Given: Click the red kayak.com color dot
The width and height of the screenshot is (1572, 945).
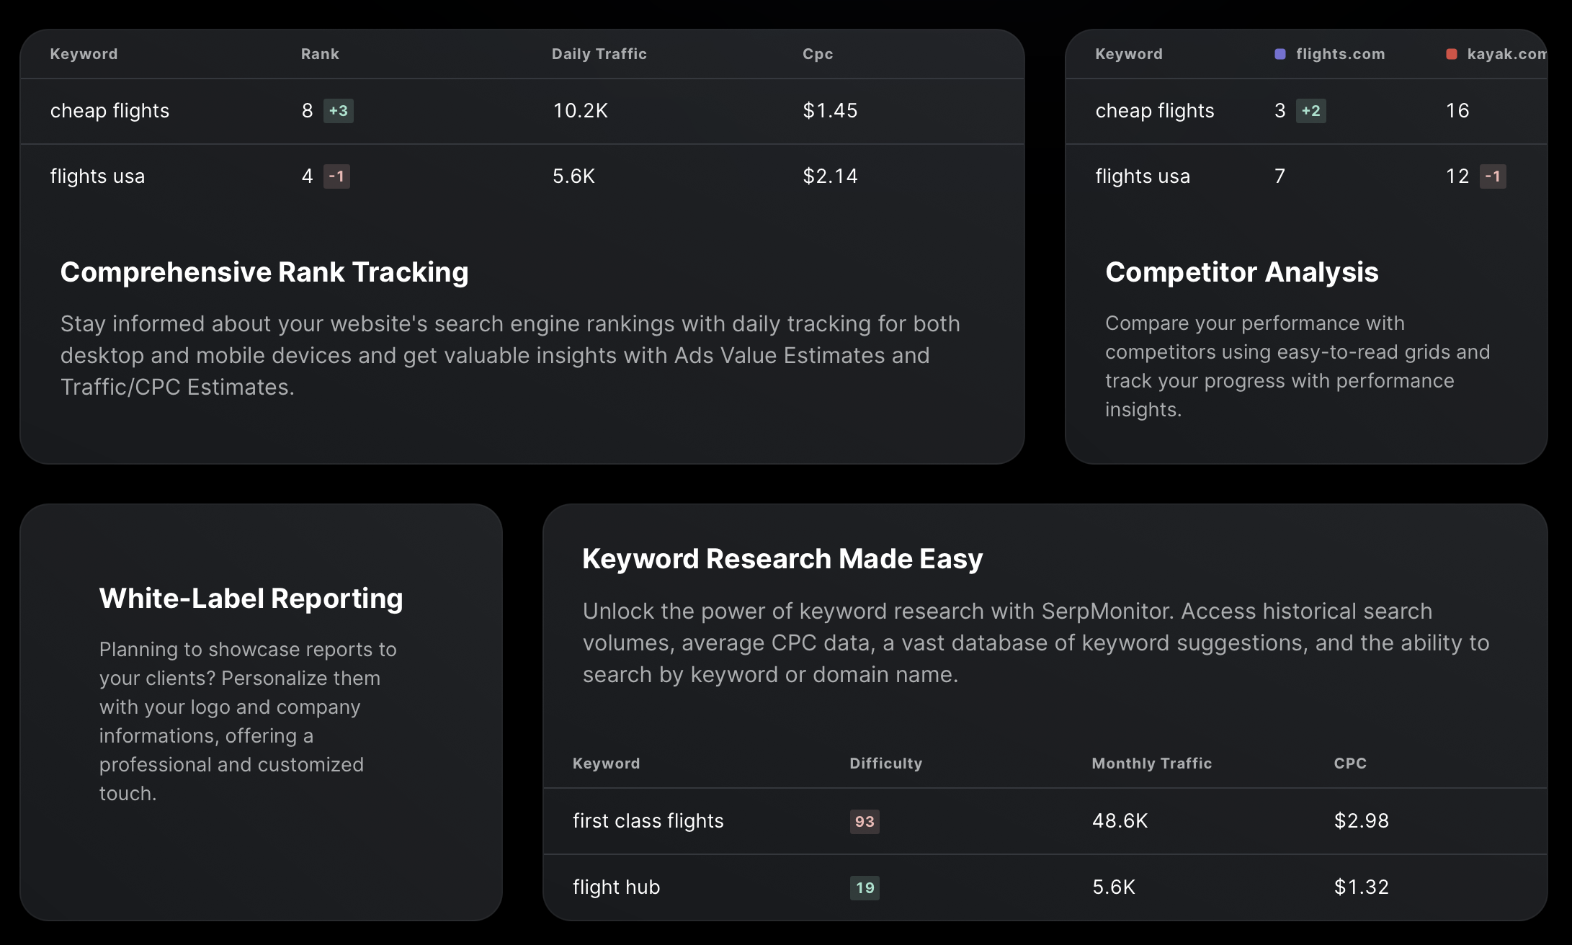Looking at the screenshot, I should click(x=1452, y=54).
